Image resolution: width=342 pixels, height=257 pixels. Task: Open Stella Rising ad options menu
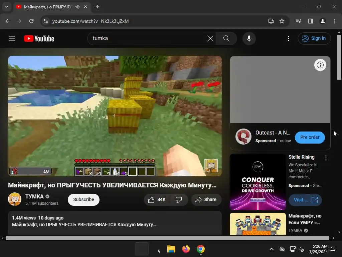(326, 158)
